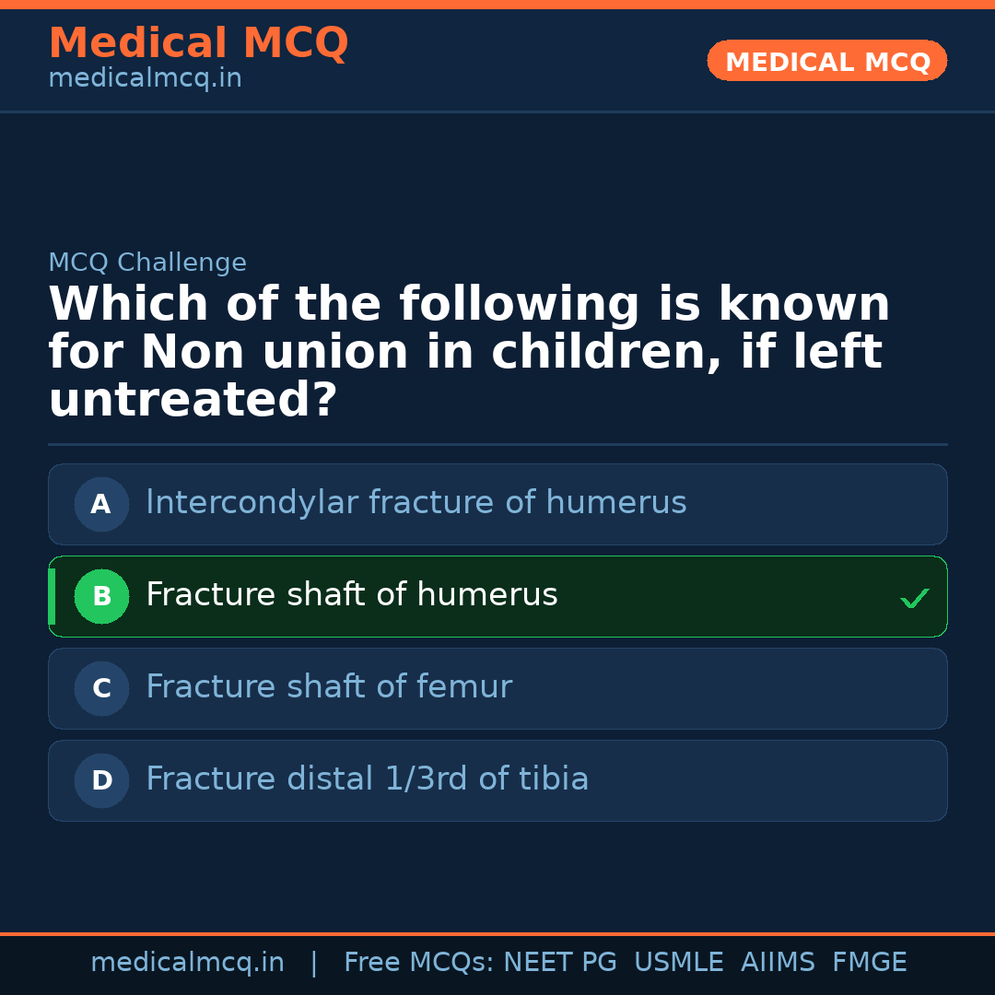The image size is (995, 995).
Task: Select the circular C badge icon
Action: [x=101, y=688]
